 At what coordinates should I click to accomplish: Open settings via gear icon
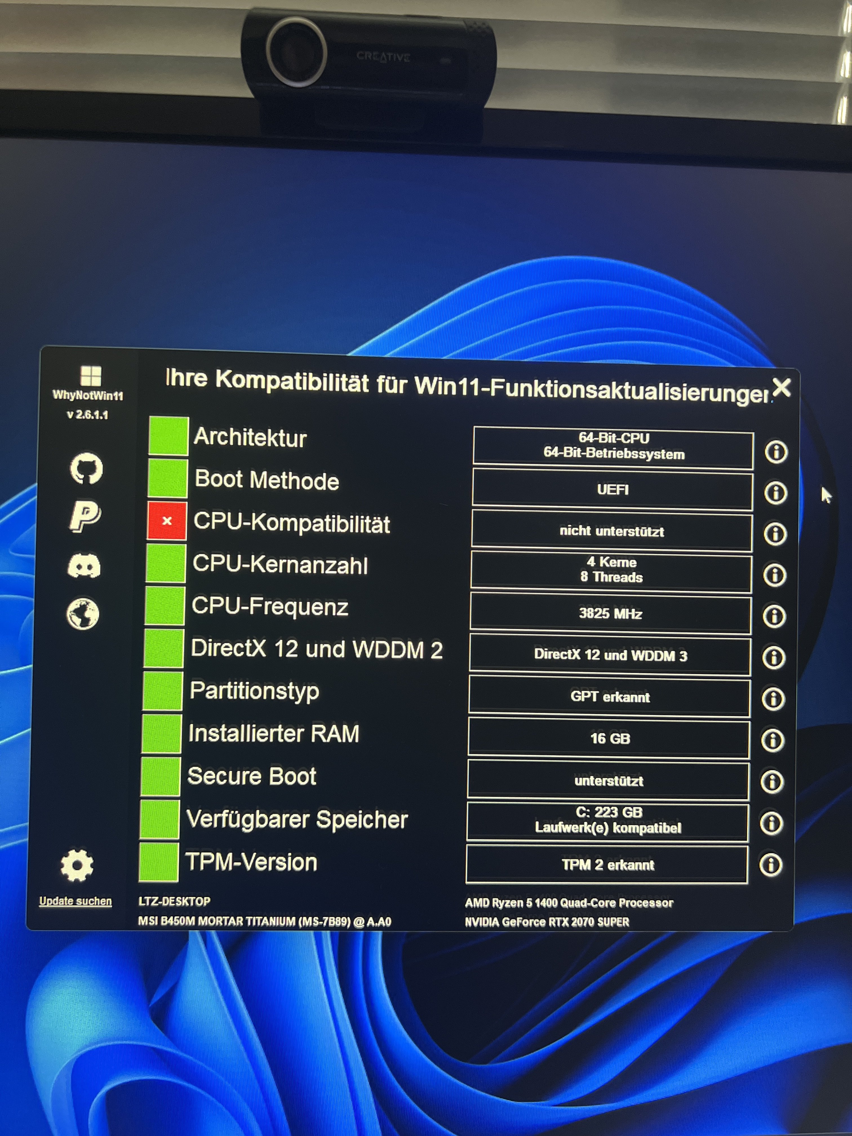[x=77, y=865]
